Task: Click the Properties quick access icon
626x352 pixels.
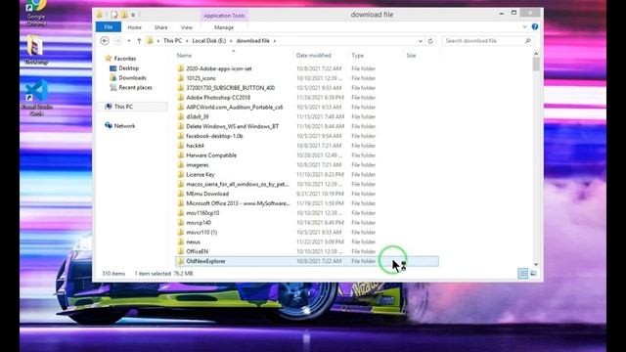Action: tap(114, 15)
